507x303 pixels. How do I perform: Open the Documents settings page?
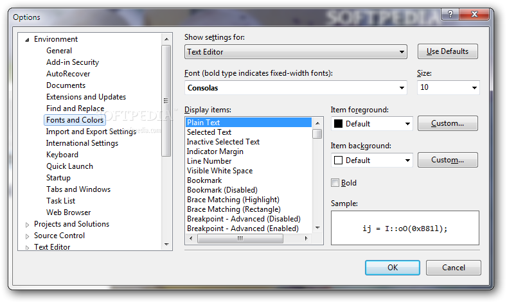pyautogui.click(x=66, y=85)
